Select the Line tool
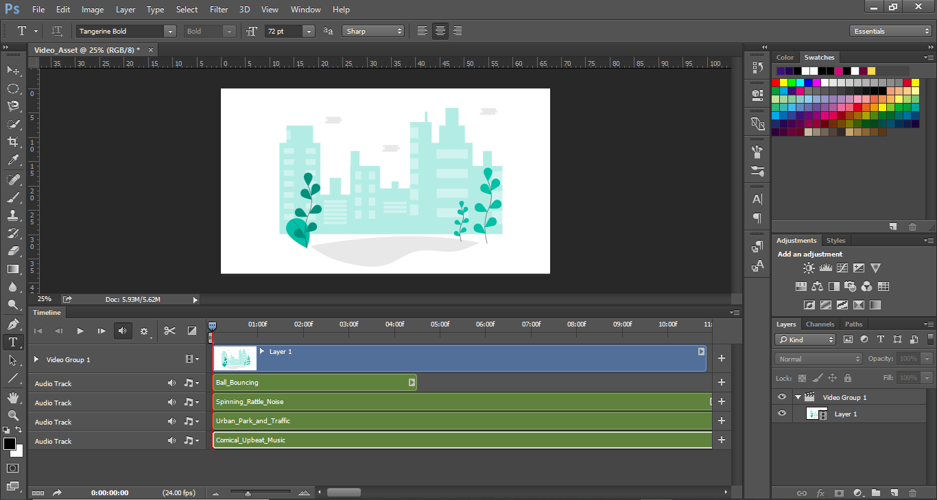 (12, 378)
